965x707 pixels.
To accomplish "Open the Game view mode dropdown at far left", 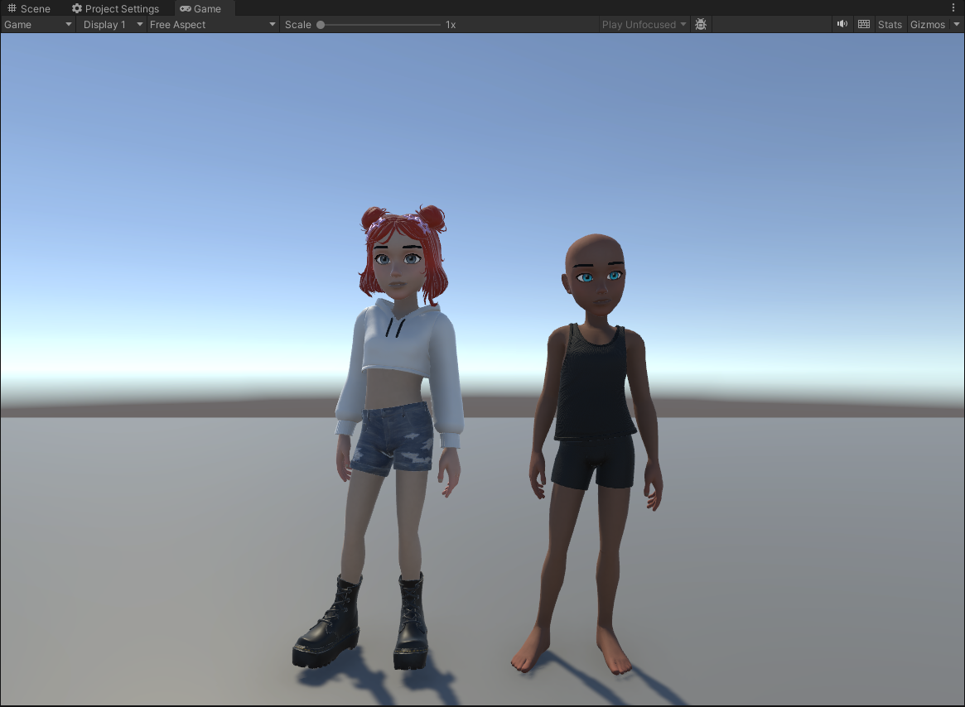I will coord(36,24).
